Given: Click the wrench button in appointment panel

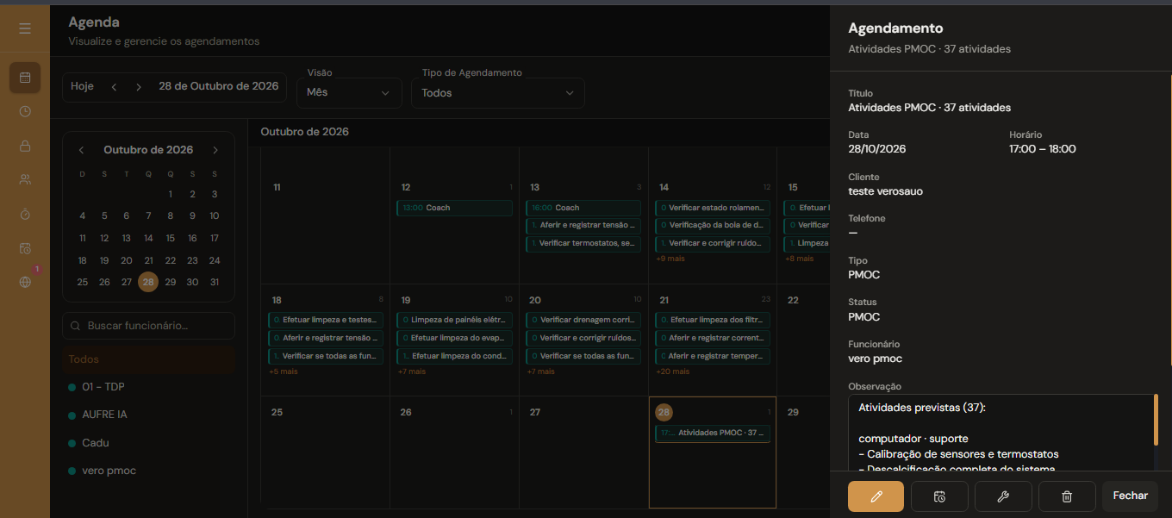Looking at the screenshot, I should point(1003,496).
